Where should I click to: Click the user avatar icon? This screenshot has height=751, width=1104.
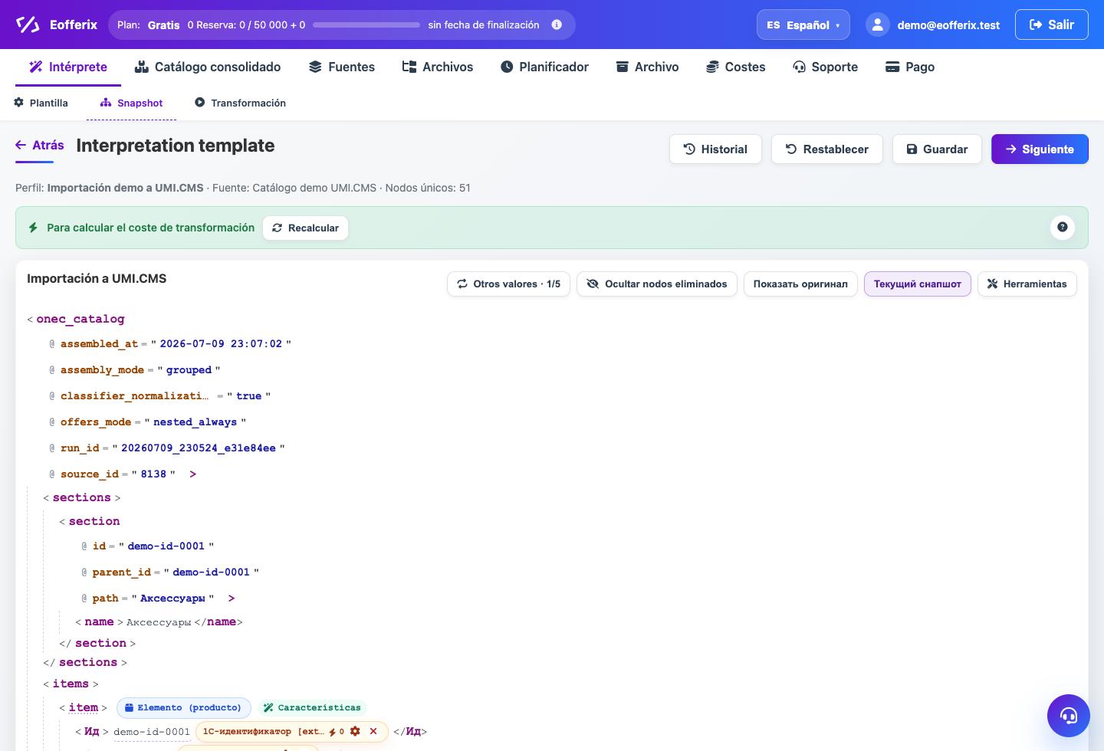pyautogui.click(x=877, y=25)
